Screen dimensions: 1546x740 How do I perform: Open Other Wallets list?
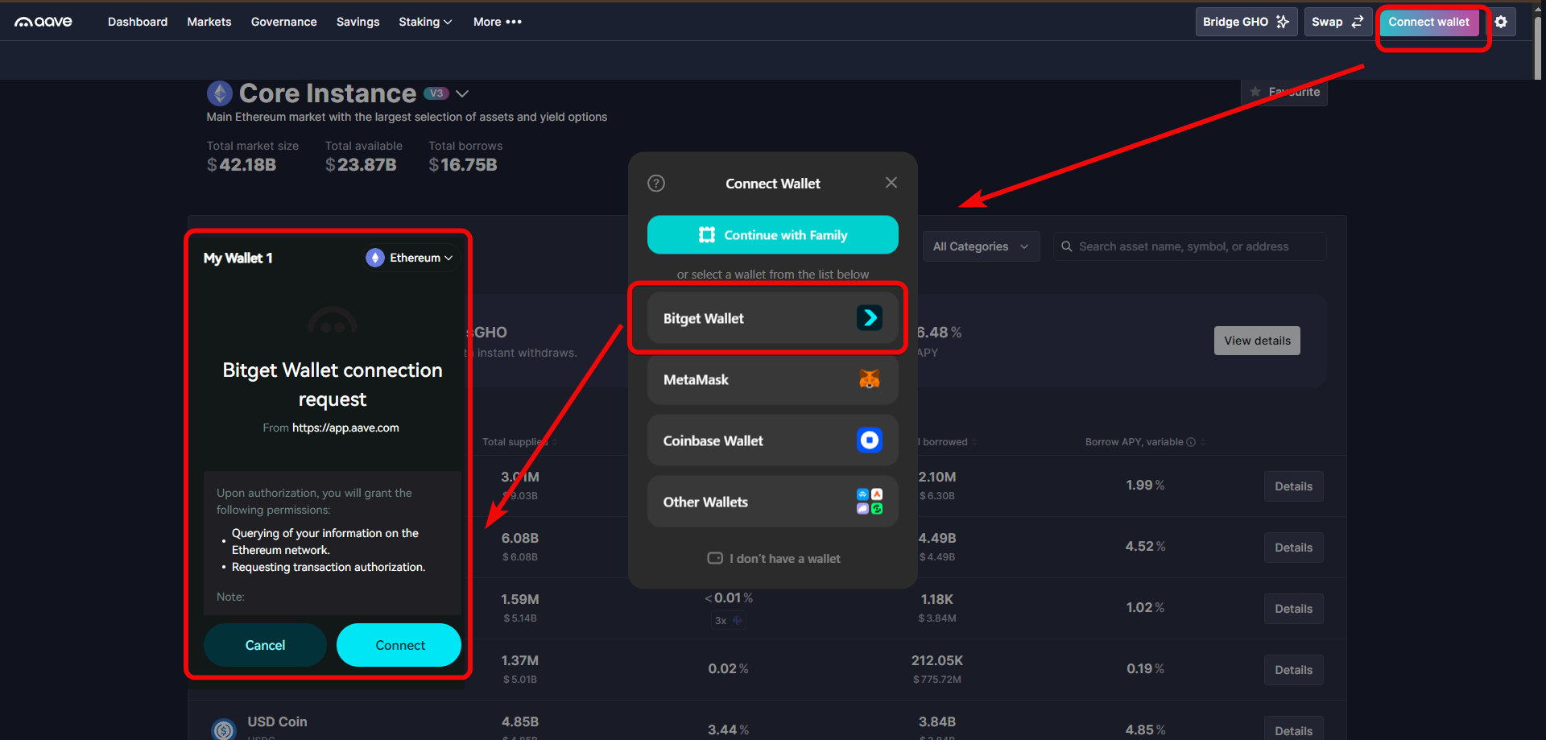771,502
